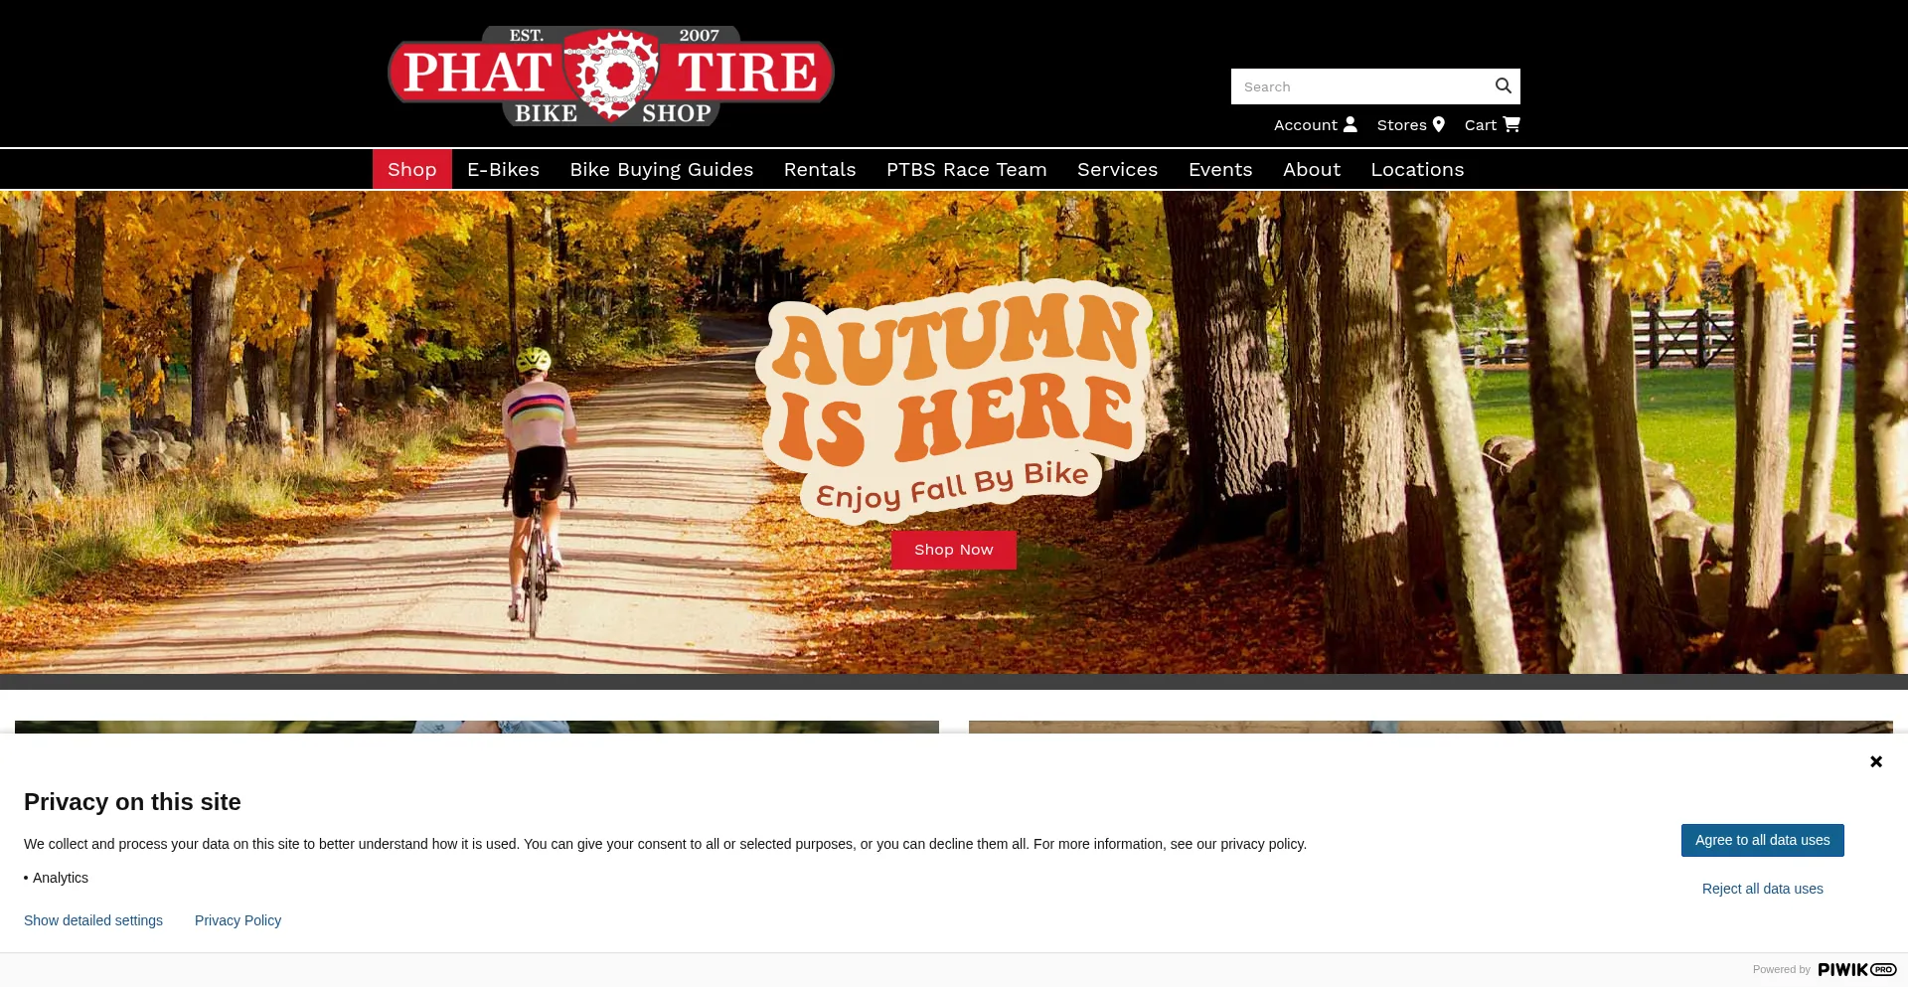Click the Piwik PRO logo
Image resolution: width=1908 pixels, height=987 pixels.
click(1857, 969)
